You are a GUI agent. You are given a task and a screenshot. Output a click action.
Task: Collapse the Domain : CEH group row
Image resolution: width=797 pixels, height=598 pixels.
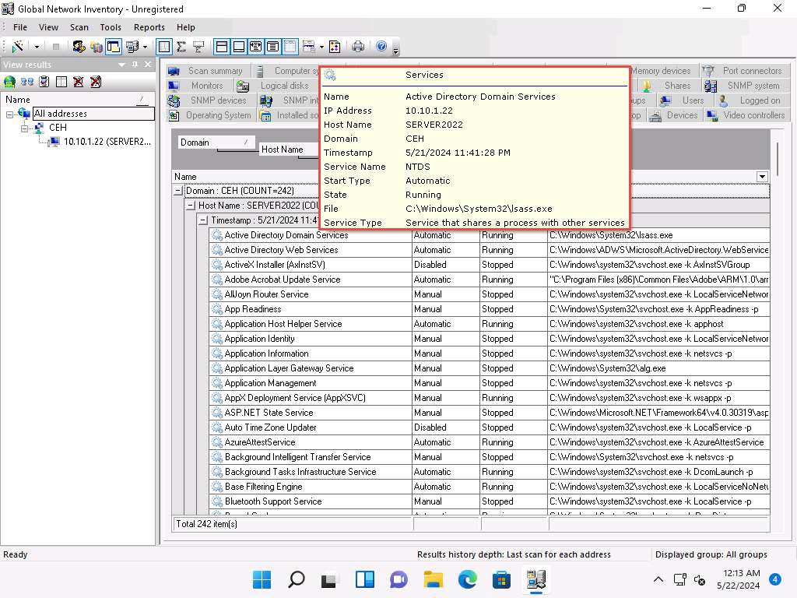(178, 191)
